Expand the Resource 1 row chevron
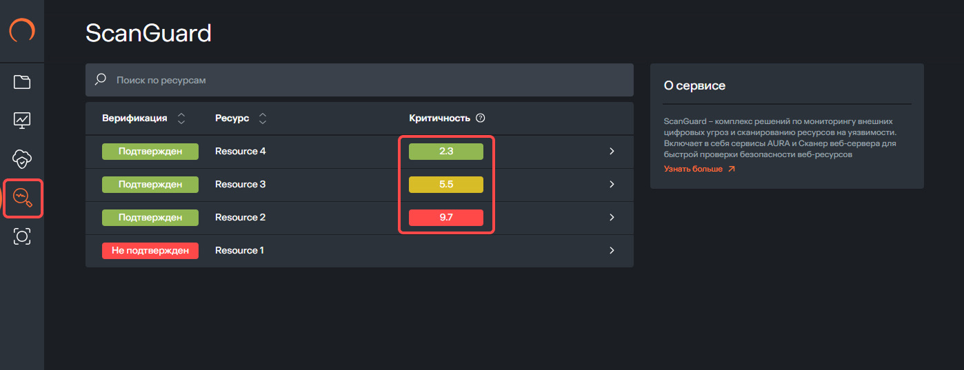Screen dimensions: 964x370 tap(612, 250)
